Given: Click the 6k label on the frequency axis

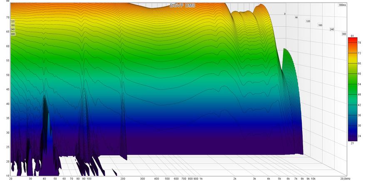Looking at the screenshot, I should pos(288,179).
